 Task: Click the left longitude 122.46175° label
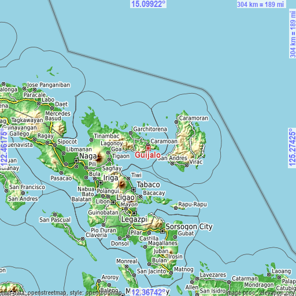click(3, 147)
